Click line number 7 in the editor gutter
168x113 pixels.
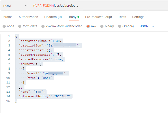pyautogui.click(x=9, y=64)
